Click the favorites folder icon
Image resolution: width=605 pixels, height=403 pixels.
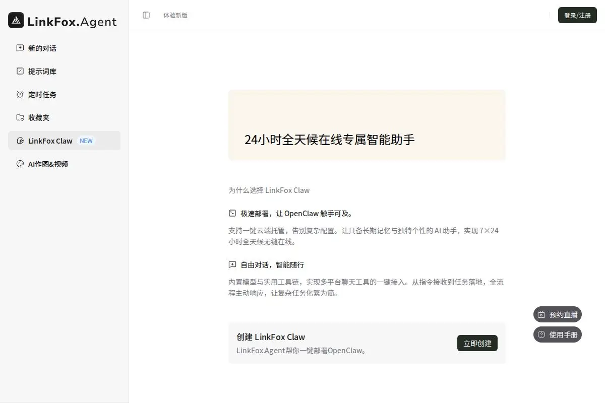coord(20,118)
